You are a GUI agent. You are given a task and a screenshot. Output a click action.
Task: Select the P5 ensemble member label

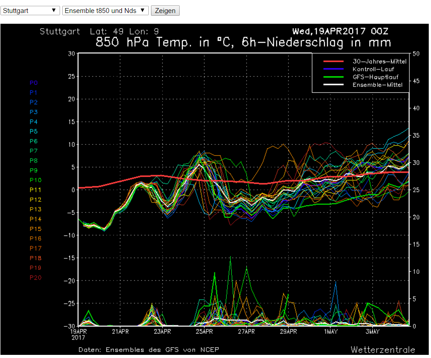(34, 132)
